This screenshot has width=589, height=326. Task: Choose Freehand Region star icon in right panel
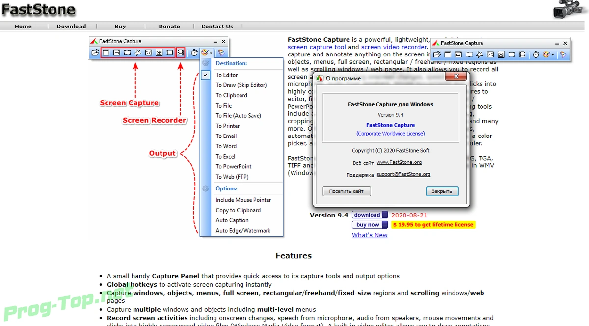coord(480,54)
